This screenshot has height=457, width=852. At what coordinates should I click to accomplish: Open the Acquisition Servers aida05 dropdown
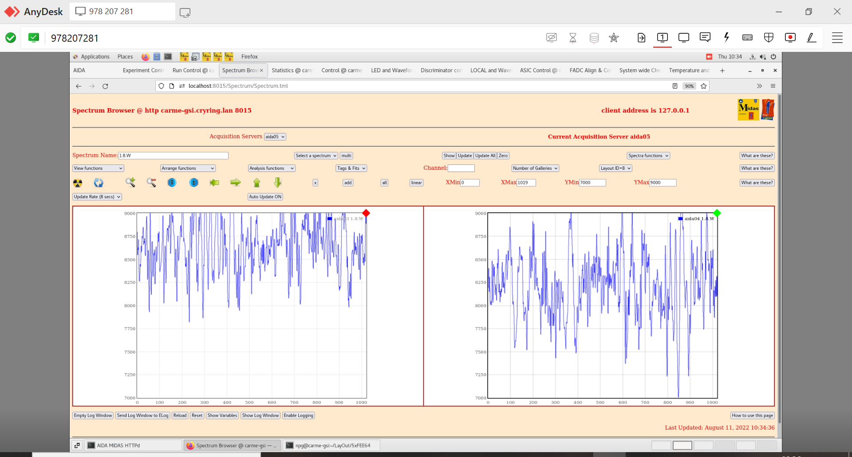pyautogui.click(x=275, y=137)
